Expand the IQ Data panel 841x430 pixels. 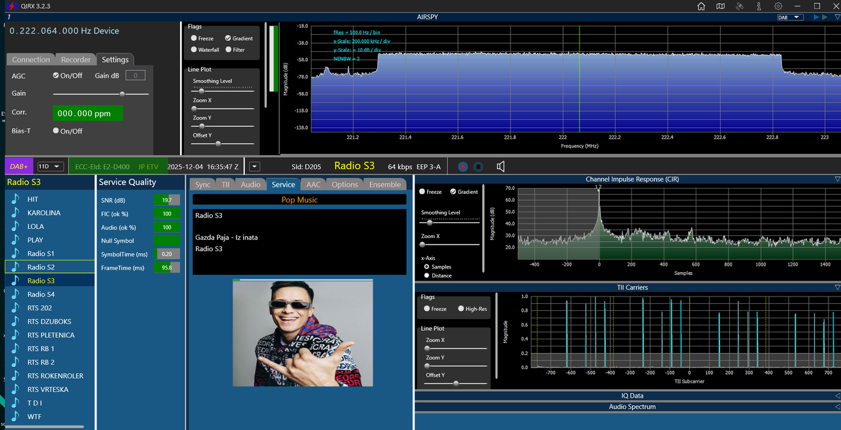pyautogui.click(x=837, y=396)
